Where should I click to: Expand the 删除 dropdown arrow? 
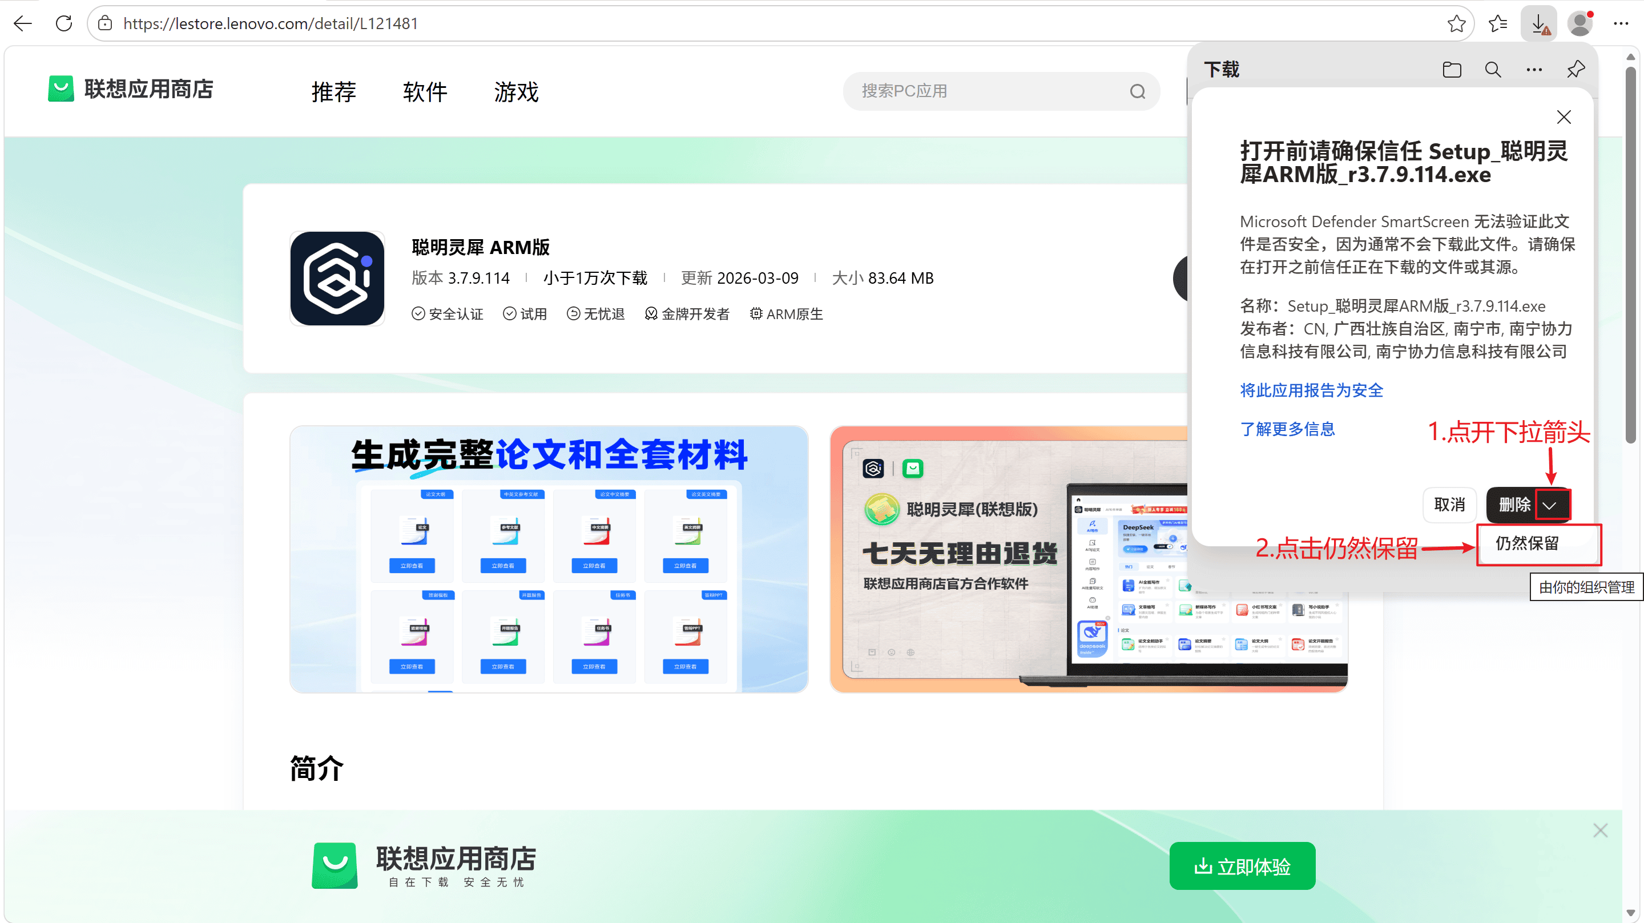[x=1552, y=505]
